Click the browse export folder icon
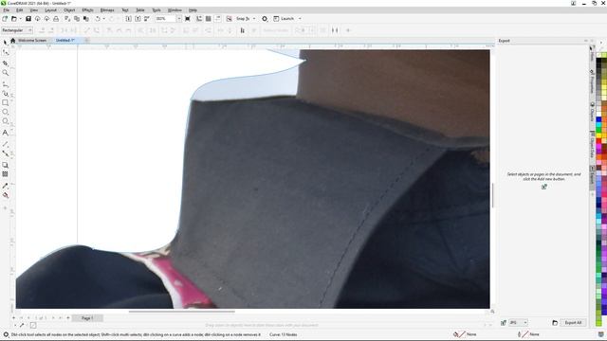The image size is (607, 341). click(x=555, y=322)
